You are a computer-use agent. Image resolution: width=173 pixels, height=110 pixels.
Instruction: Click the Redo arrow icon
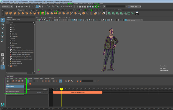click(27, 7)
